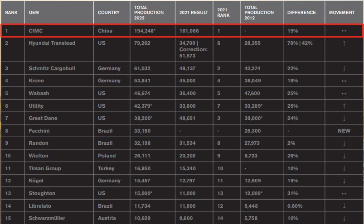Click the down arrow in the Wielton row
The height and width of the screenshot is (224, 364).
tap(344, 156)
